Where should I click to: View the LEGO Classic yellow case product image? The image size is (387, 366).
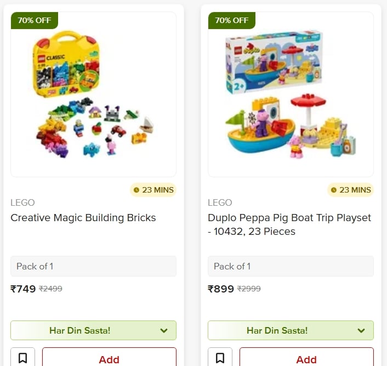coord(93,94)
